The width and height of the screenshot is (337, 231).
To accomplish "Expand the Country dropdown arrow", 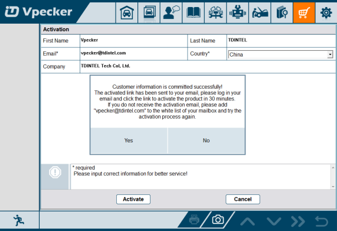I will click(x=330, y=54).
